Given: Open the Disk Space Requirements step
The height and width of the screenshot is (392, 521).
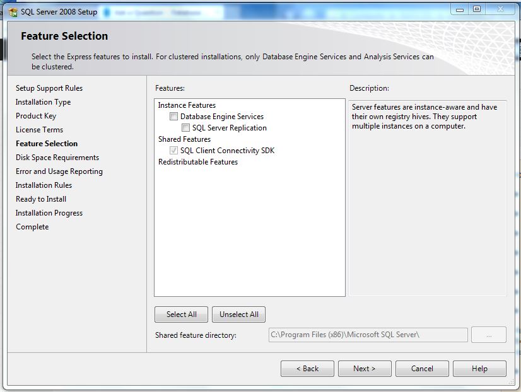Looking at the screenshot, I should (x=57, y=158).
